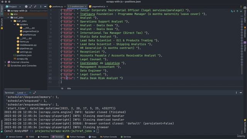Select the Local terminal tab

coord(20,93)
